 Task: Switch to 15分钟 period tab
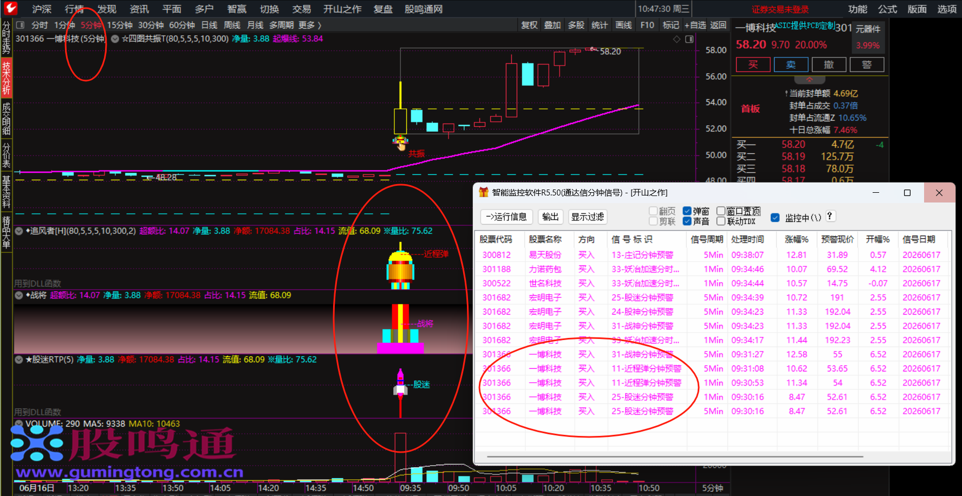120,25
